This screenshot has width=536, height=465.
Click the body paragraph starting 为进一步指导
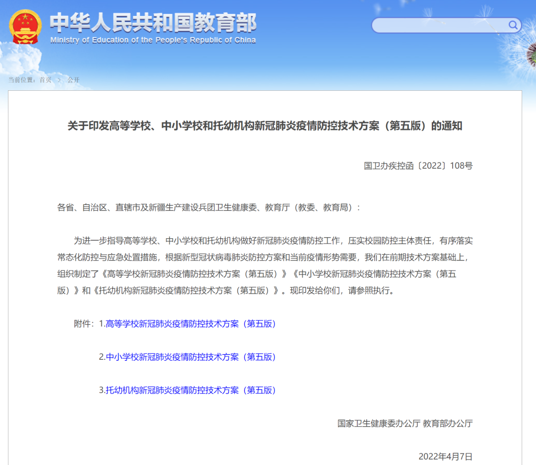pos(265,266)
